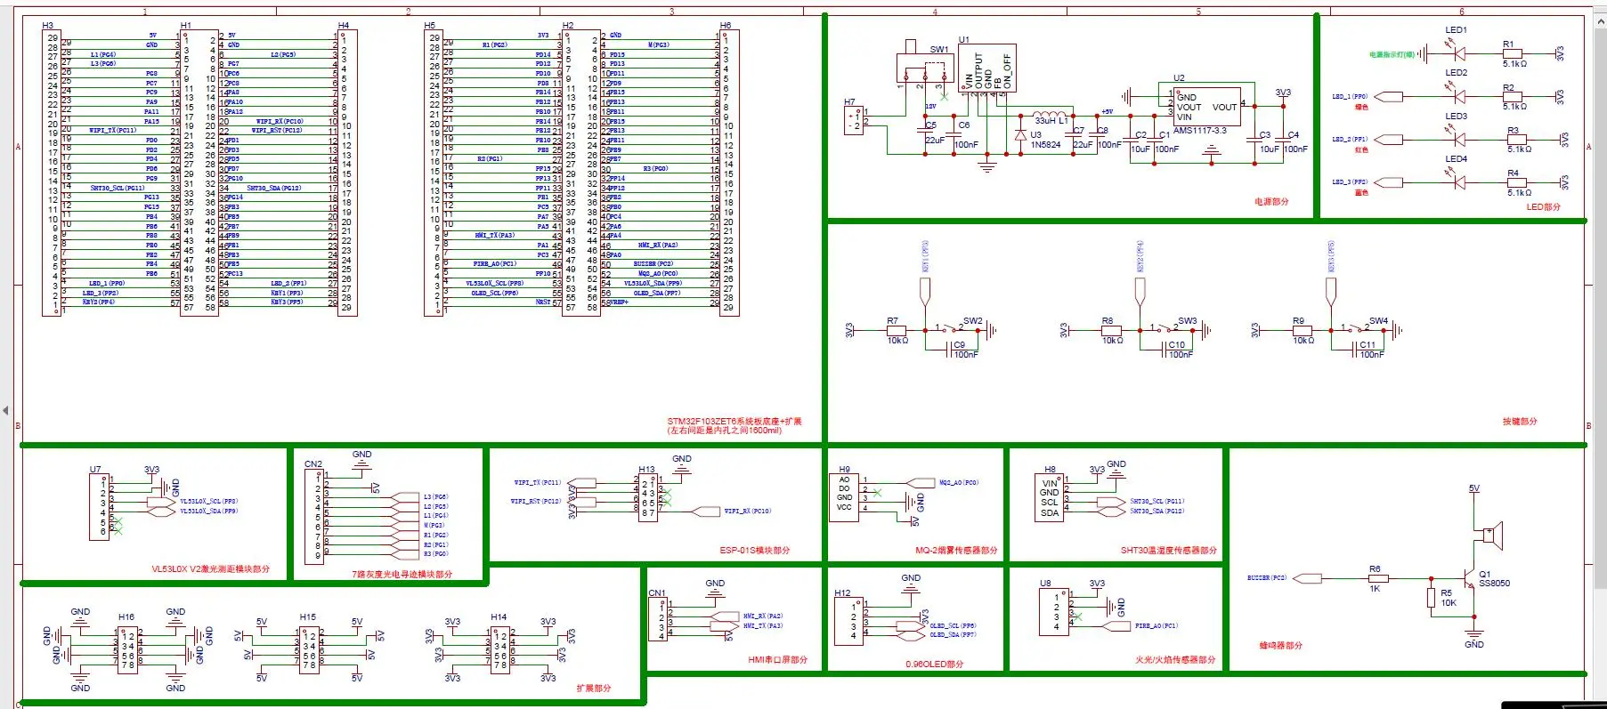Screen dimensions: 1607x709
Task: Select the buzzer speaker symbol above Q1
Action: [x=1490, y=536]
